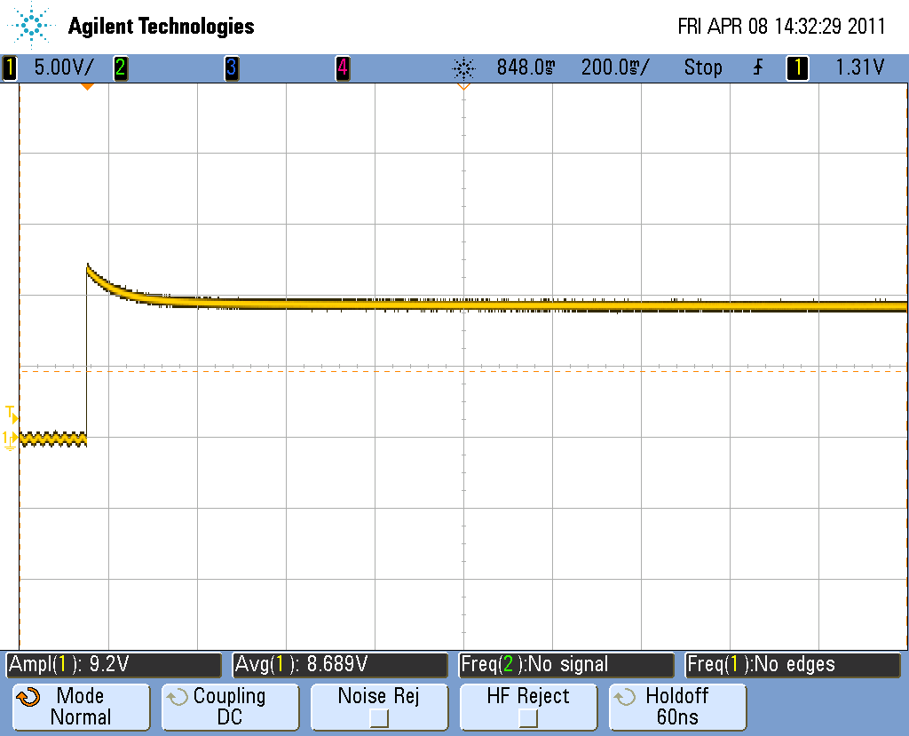Viewport: 909px width, 736px height.
Task: Open the Coupling DC softkey menu
Action: 230,707
